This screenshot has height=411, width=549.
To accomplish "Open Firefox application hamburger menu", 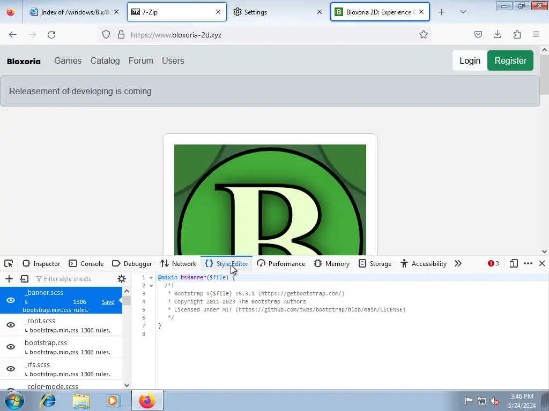I will 536,34.
